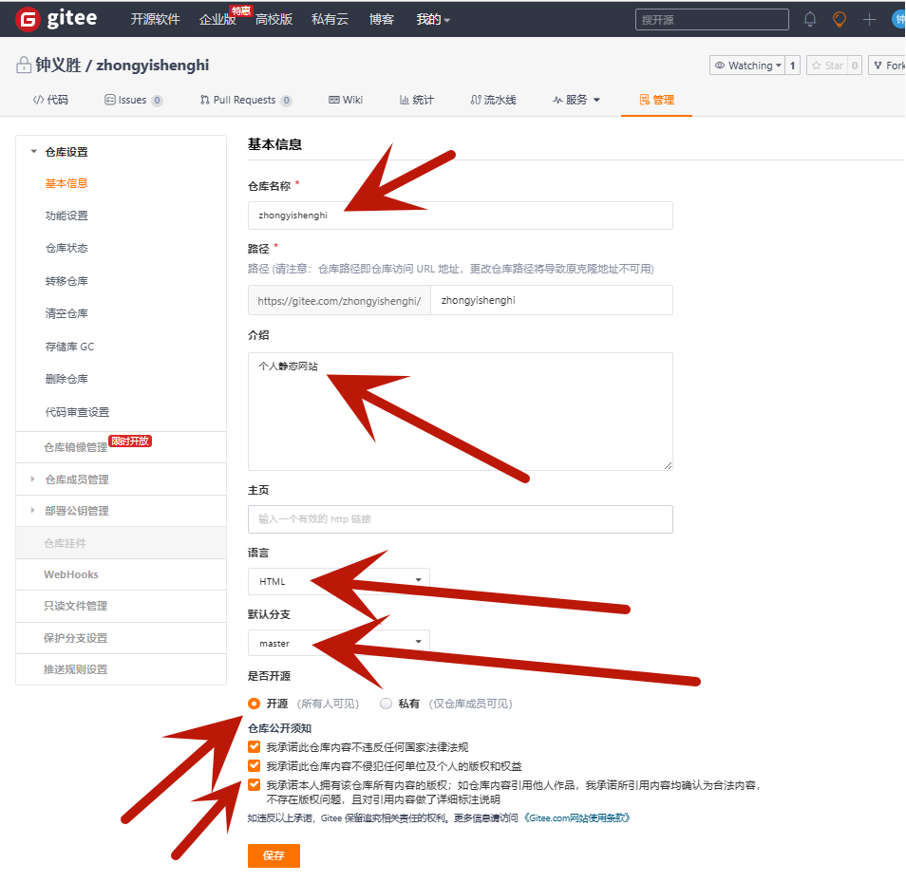The width and height of the screenshot is (906, 883).
Task: Click 开源软件 in top navigation
Action: point(155,20)
